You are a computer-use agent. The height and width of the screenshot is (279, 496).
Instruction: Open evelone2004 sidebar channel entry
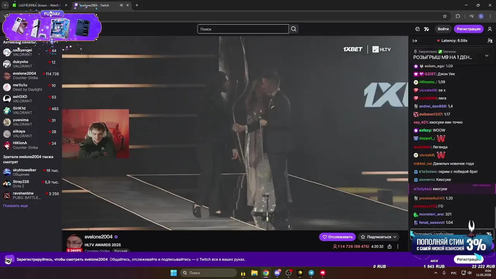point(30,76)
